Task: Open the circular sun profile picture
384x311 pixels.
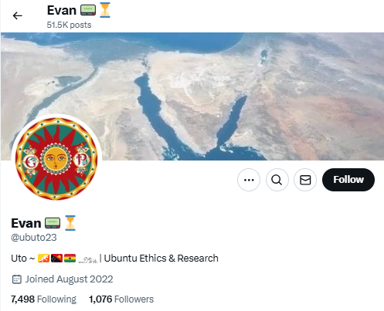Action: pyautogui.click(x=56, y=159)
